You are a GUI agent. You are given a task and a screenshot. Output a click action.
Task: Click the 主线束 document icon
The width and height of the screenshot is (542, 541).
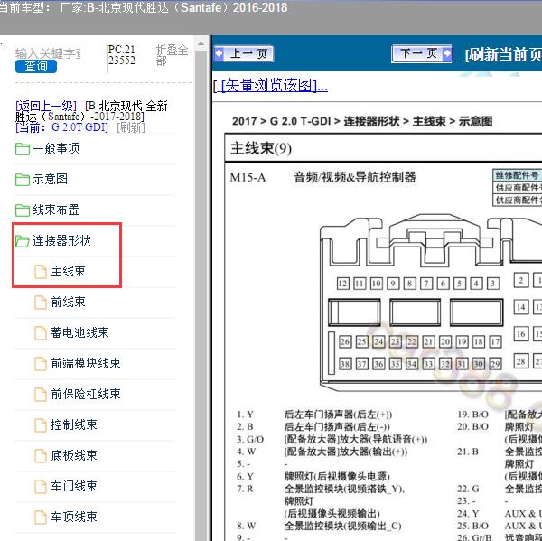[41, 271]
